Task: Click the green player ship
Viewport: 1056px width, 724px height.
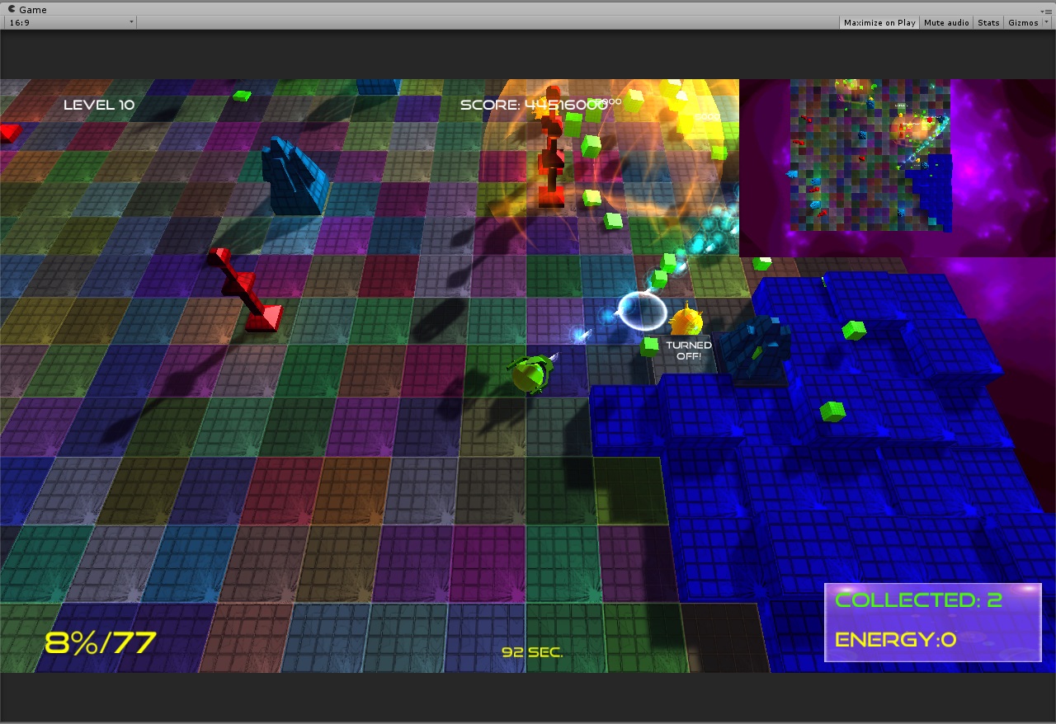Action: pos(530,374)
